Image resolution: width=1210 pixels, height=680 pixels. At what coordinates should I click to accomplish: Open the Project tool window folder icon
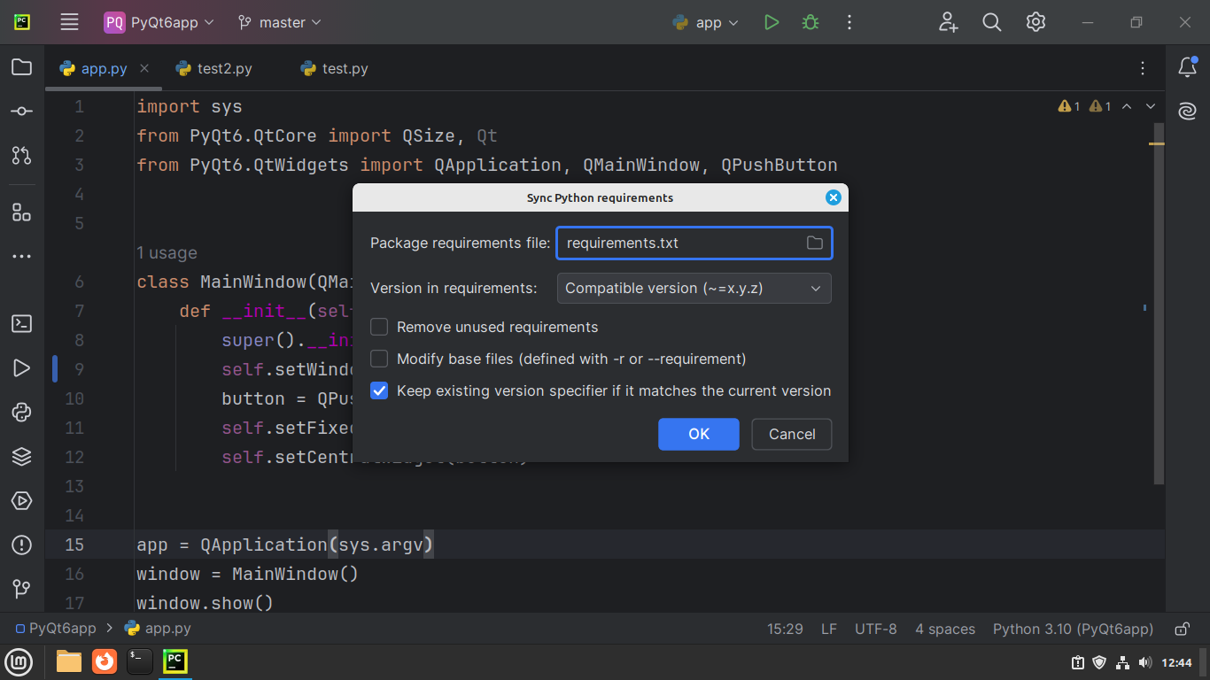pyautogui.click(x=22, y=67)
